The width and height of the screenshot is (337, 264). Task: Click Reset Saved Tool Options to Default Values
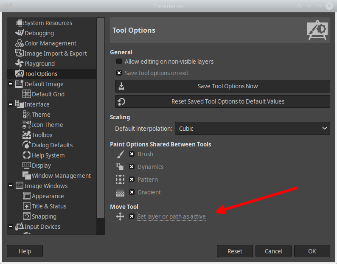tap(222, 101)
